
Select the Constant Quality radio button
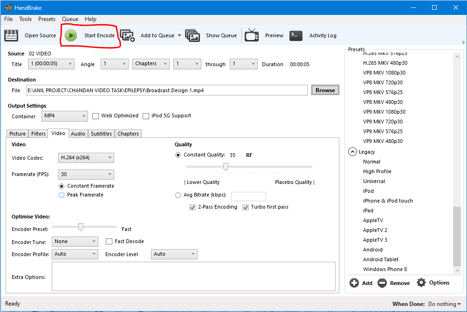[x=178, y=155]
